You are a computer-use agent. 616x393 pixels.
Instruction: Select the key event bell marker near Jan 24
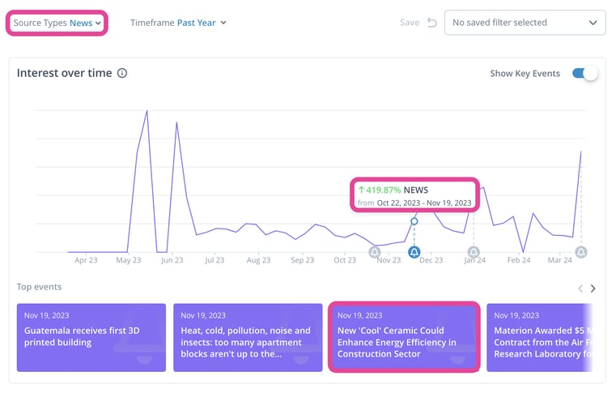point(474,252)
